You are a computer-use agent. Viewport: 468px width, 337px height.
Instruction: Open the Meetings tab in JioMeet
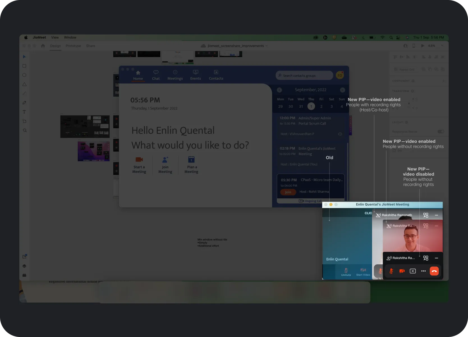(175, 75)
